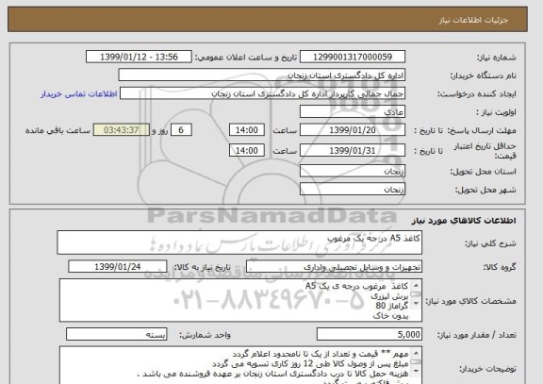
Task: Click the label نام دستگاه خریدار
Action: click(x=483, y=75)
